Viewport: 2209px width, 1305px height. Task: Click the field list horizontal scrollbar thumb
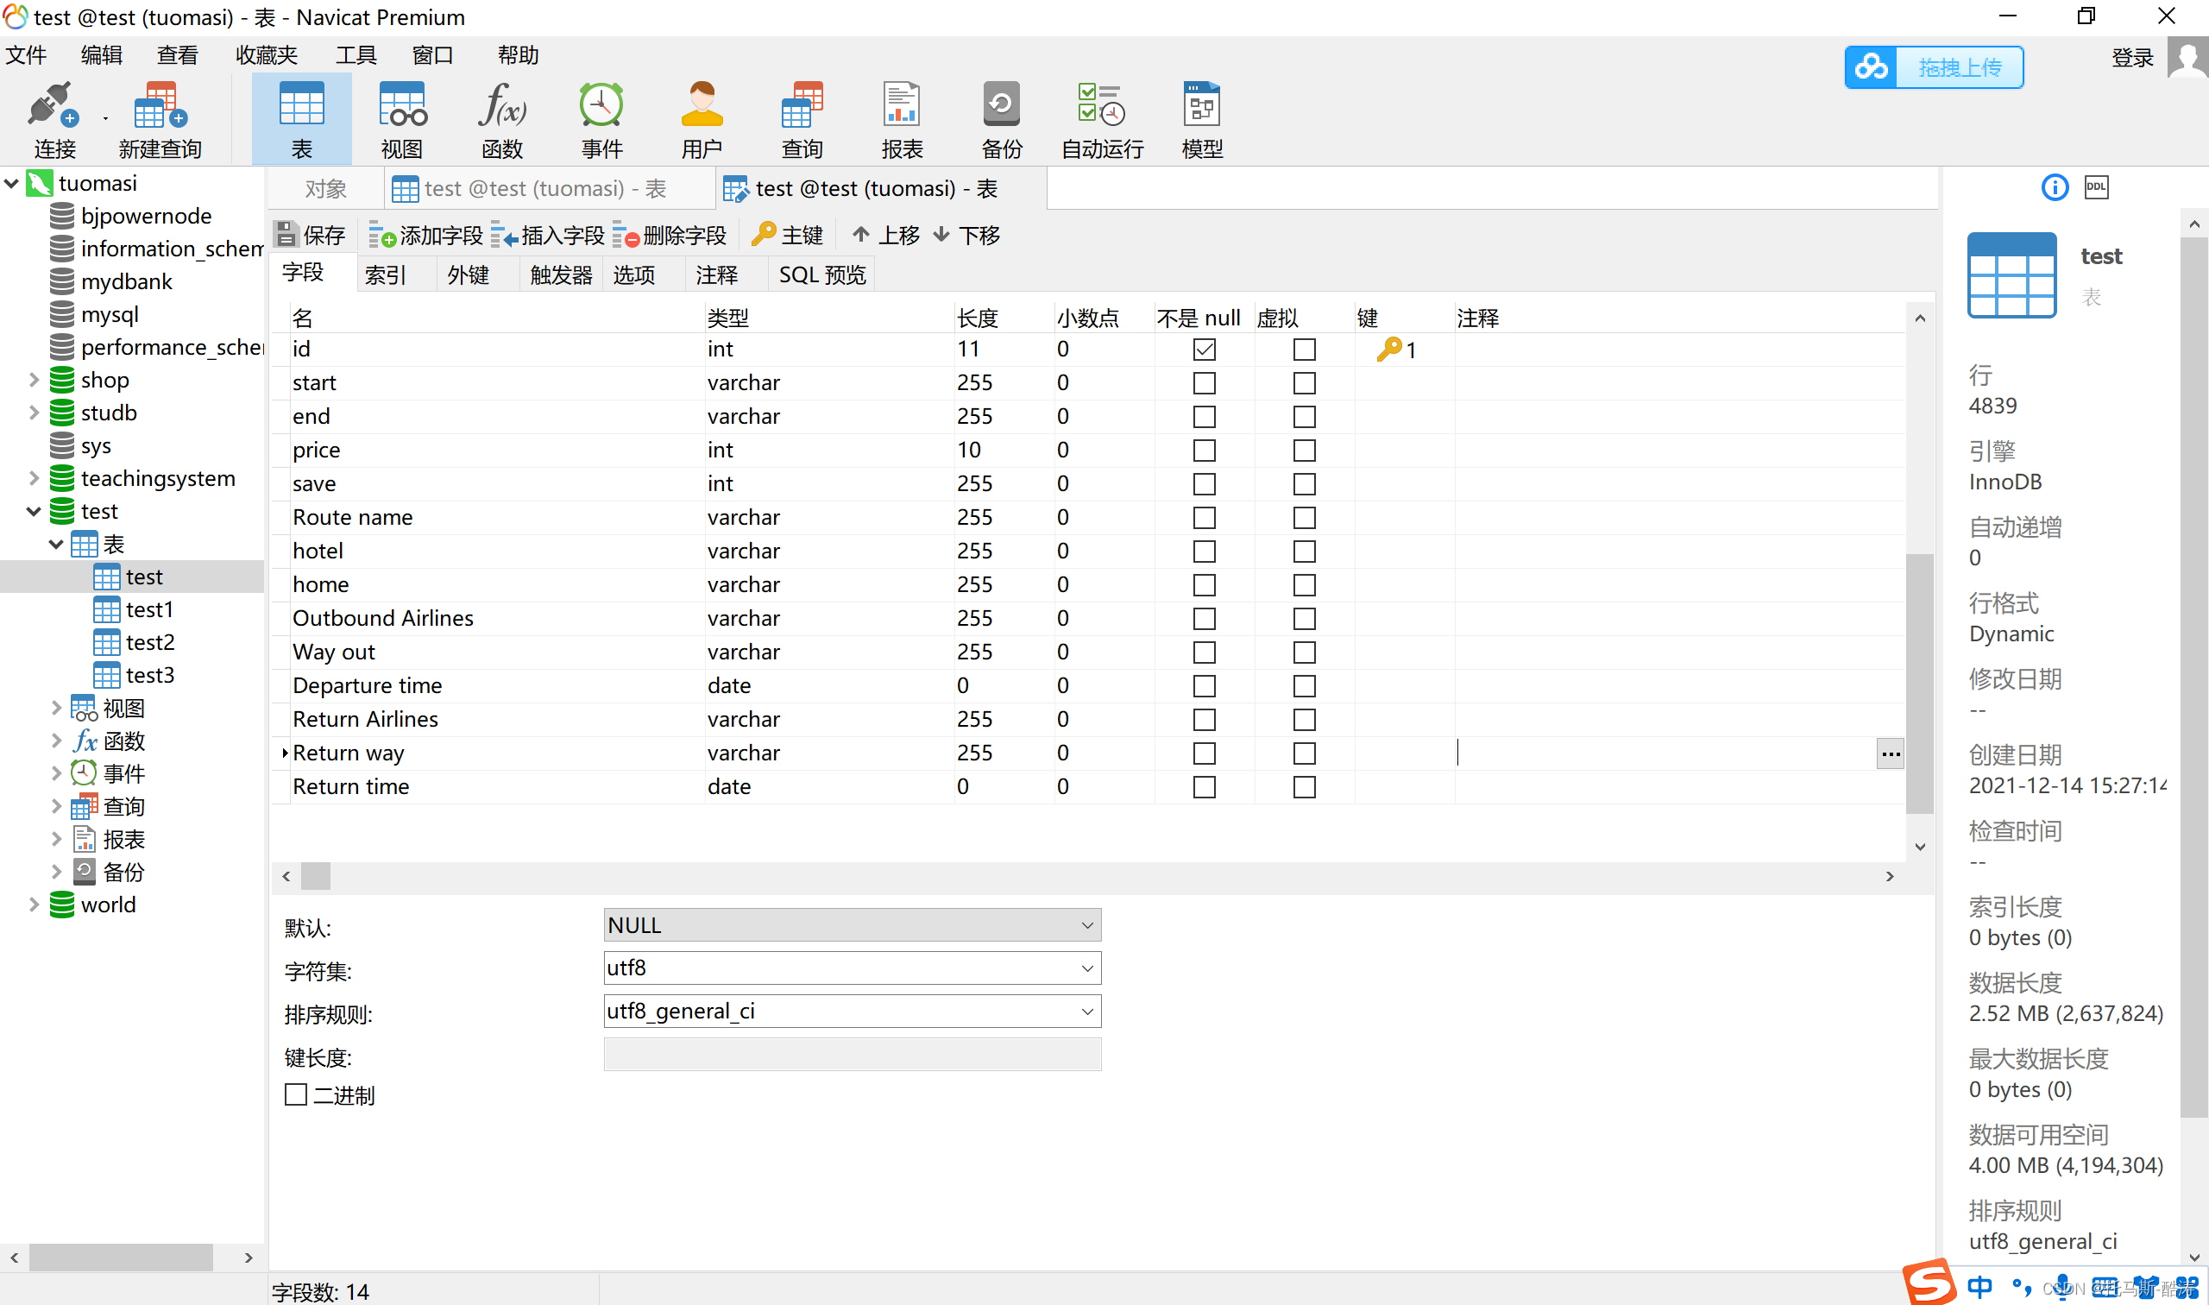[316, 876]
